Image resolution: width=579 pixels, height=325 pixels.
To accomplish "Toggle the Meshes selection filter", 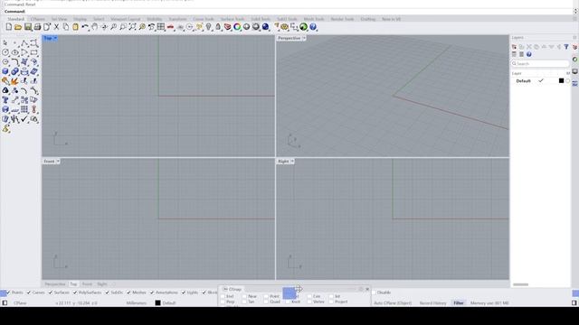I will [x=137, y=292].
